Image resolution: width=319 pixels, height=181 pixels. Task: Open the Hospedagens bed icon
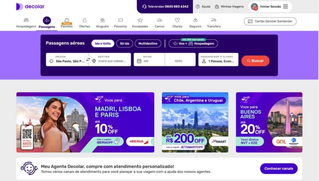(26, 20)
